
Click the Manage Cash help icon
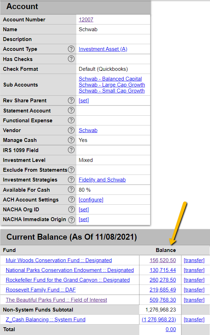click(71, 140)
